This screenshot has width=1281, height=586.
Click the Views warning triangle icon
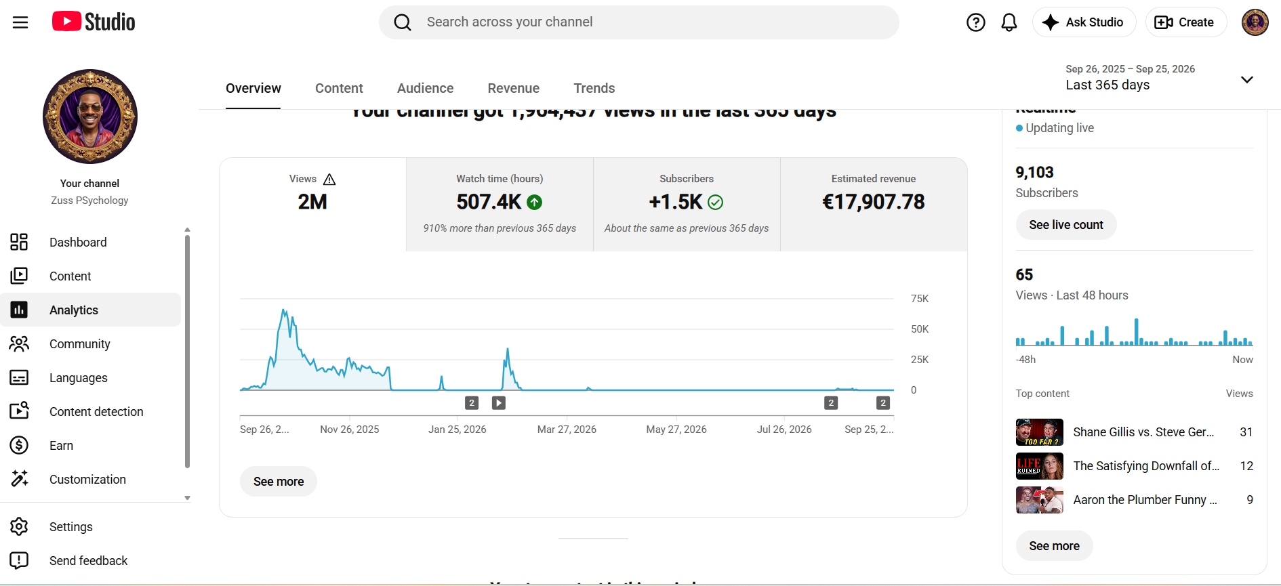point(329,179)
